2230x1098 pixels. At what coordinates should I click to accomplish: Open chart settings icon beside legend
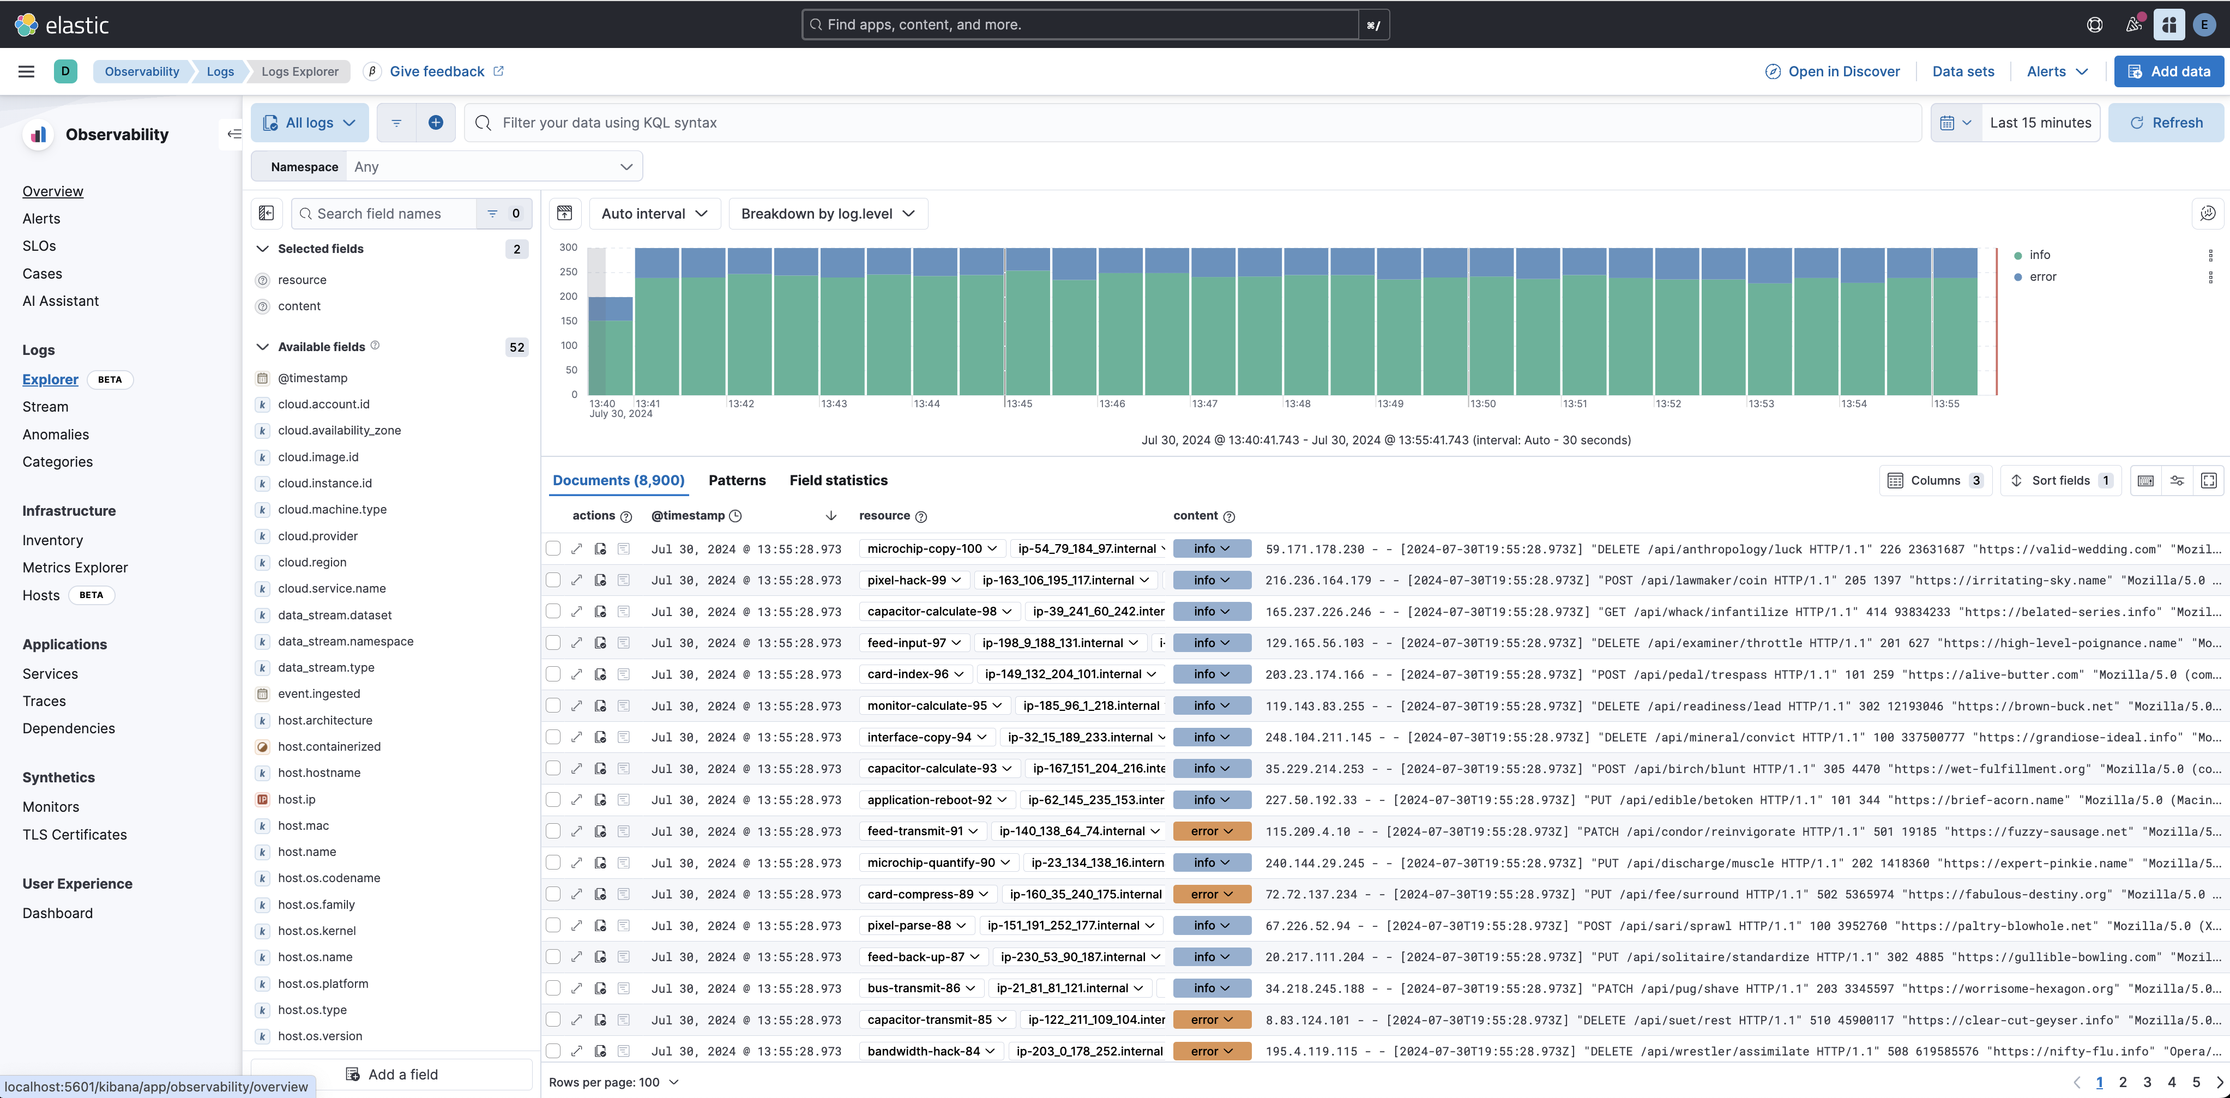[x=2208, y=214]
